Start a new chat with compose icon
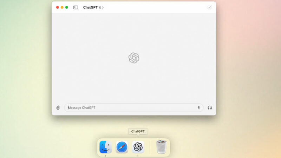The height and width of the screenshot is (158, 281). click(x=209, y=7)
